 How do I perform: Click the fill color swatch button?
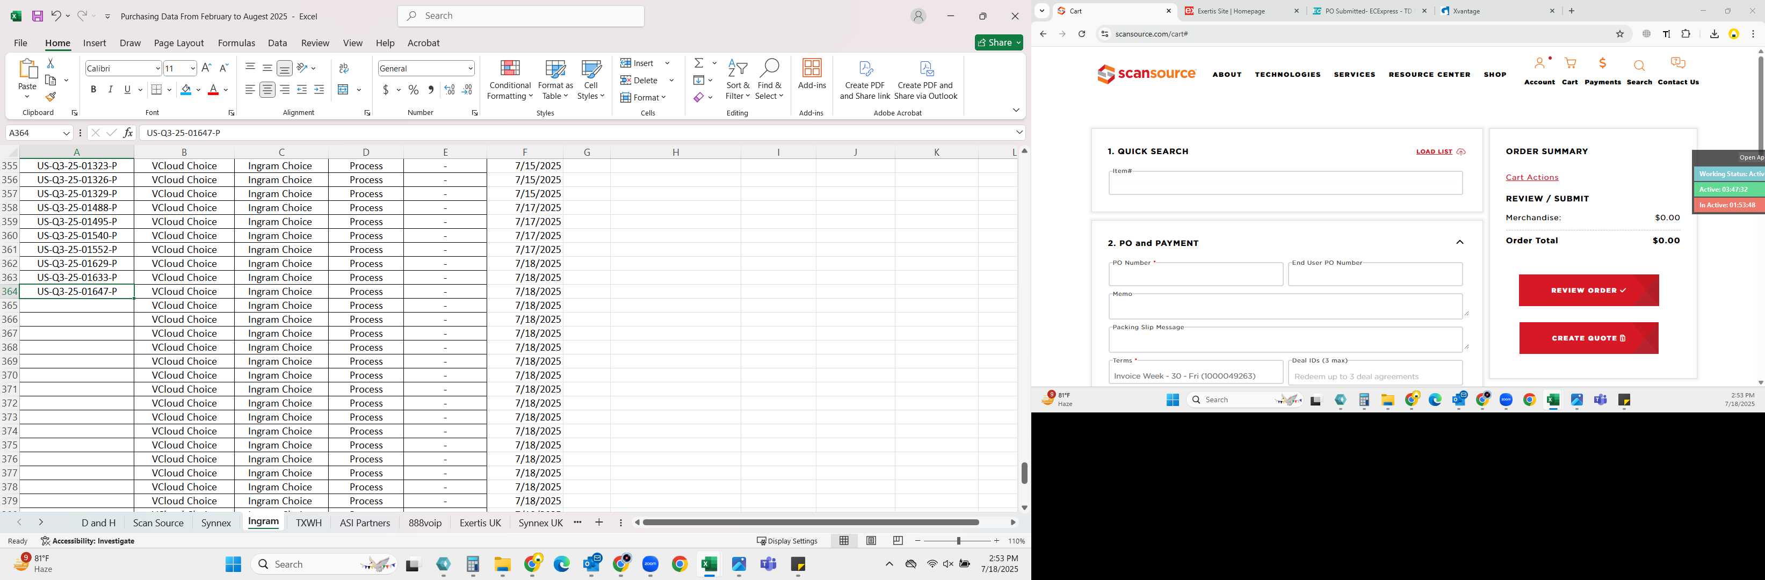[186, 90]
